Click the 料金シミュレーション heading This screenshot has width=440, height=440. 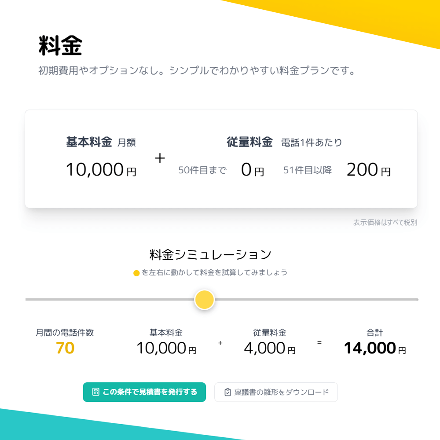click(210, 254)
